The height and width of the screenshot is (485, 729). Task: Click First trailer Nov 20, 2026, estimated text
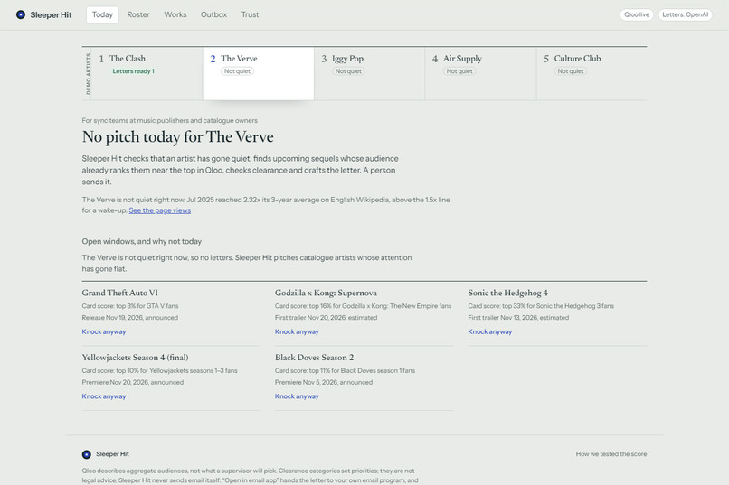326,318
